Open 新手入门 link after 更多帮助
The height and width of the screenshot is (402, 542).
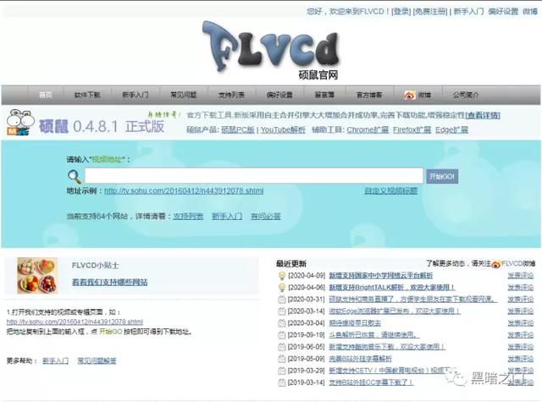(x=55, y=361)
